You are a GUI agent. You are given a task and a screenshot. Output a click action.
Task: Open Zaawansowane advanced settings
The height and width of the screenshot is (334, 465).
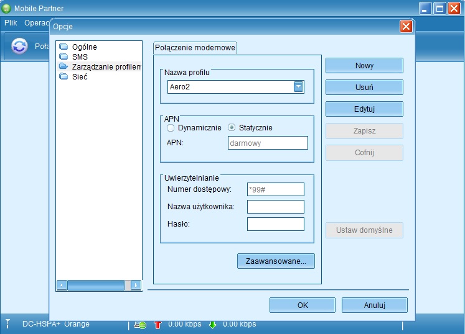point(276,261)
